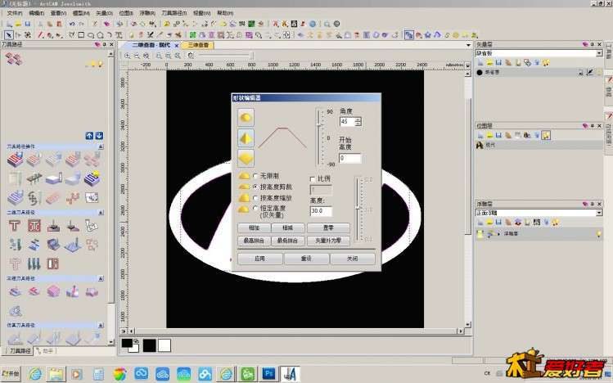This screenshot has width=613, height=383.
Task: Click the 最低拼合 merge low button
Action: [288, 241]
